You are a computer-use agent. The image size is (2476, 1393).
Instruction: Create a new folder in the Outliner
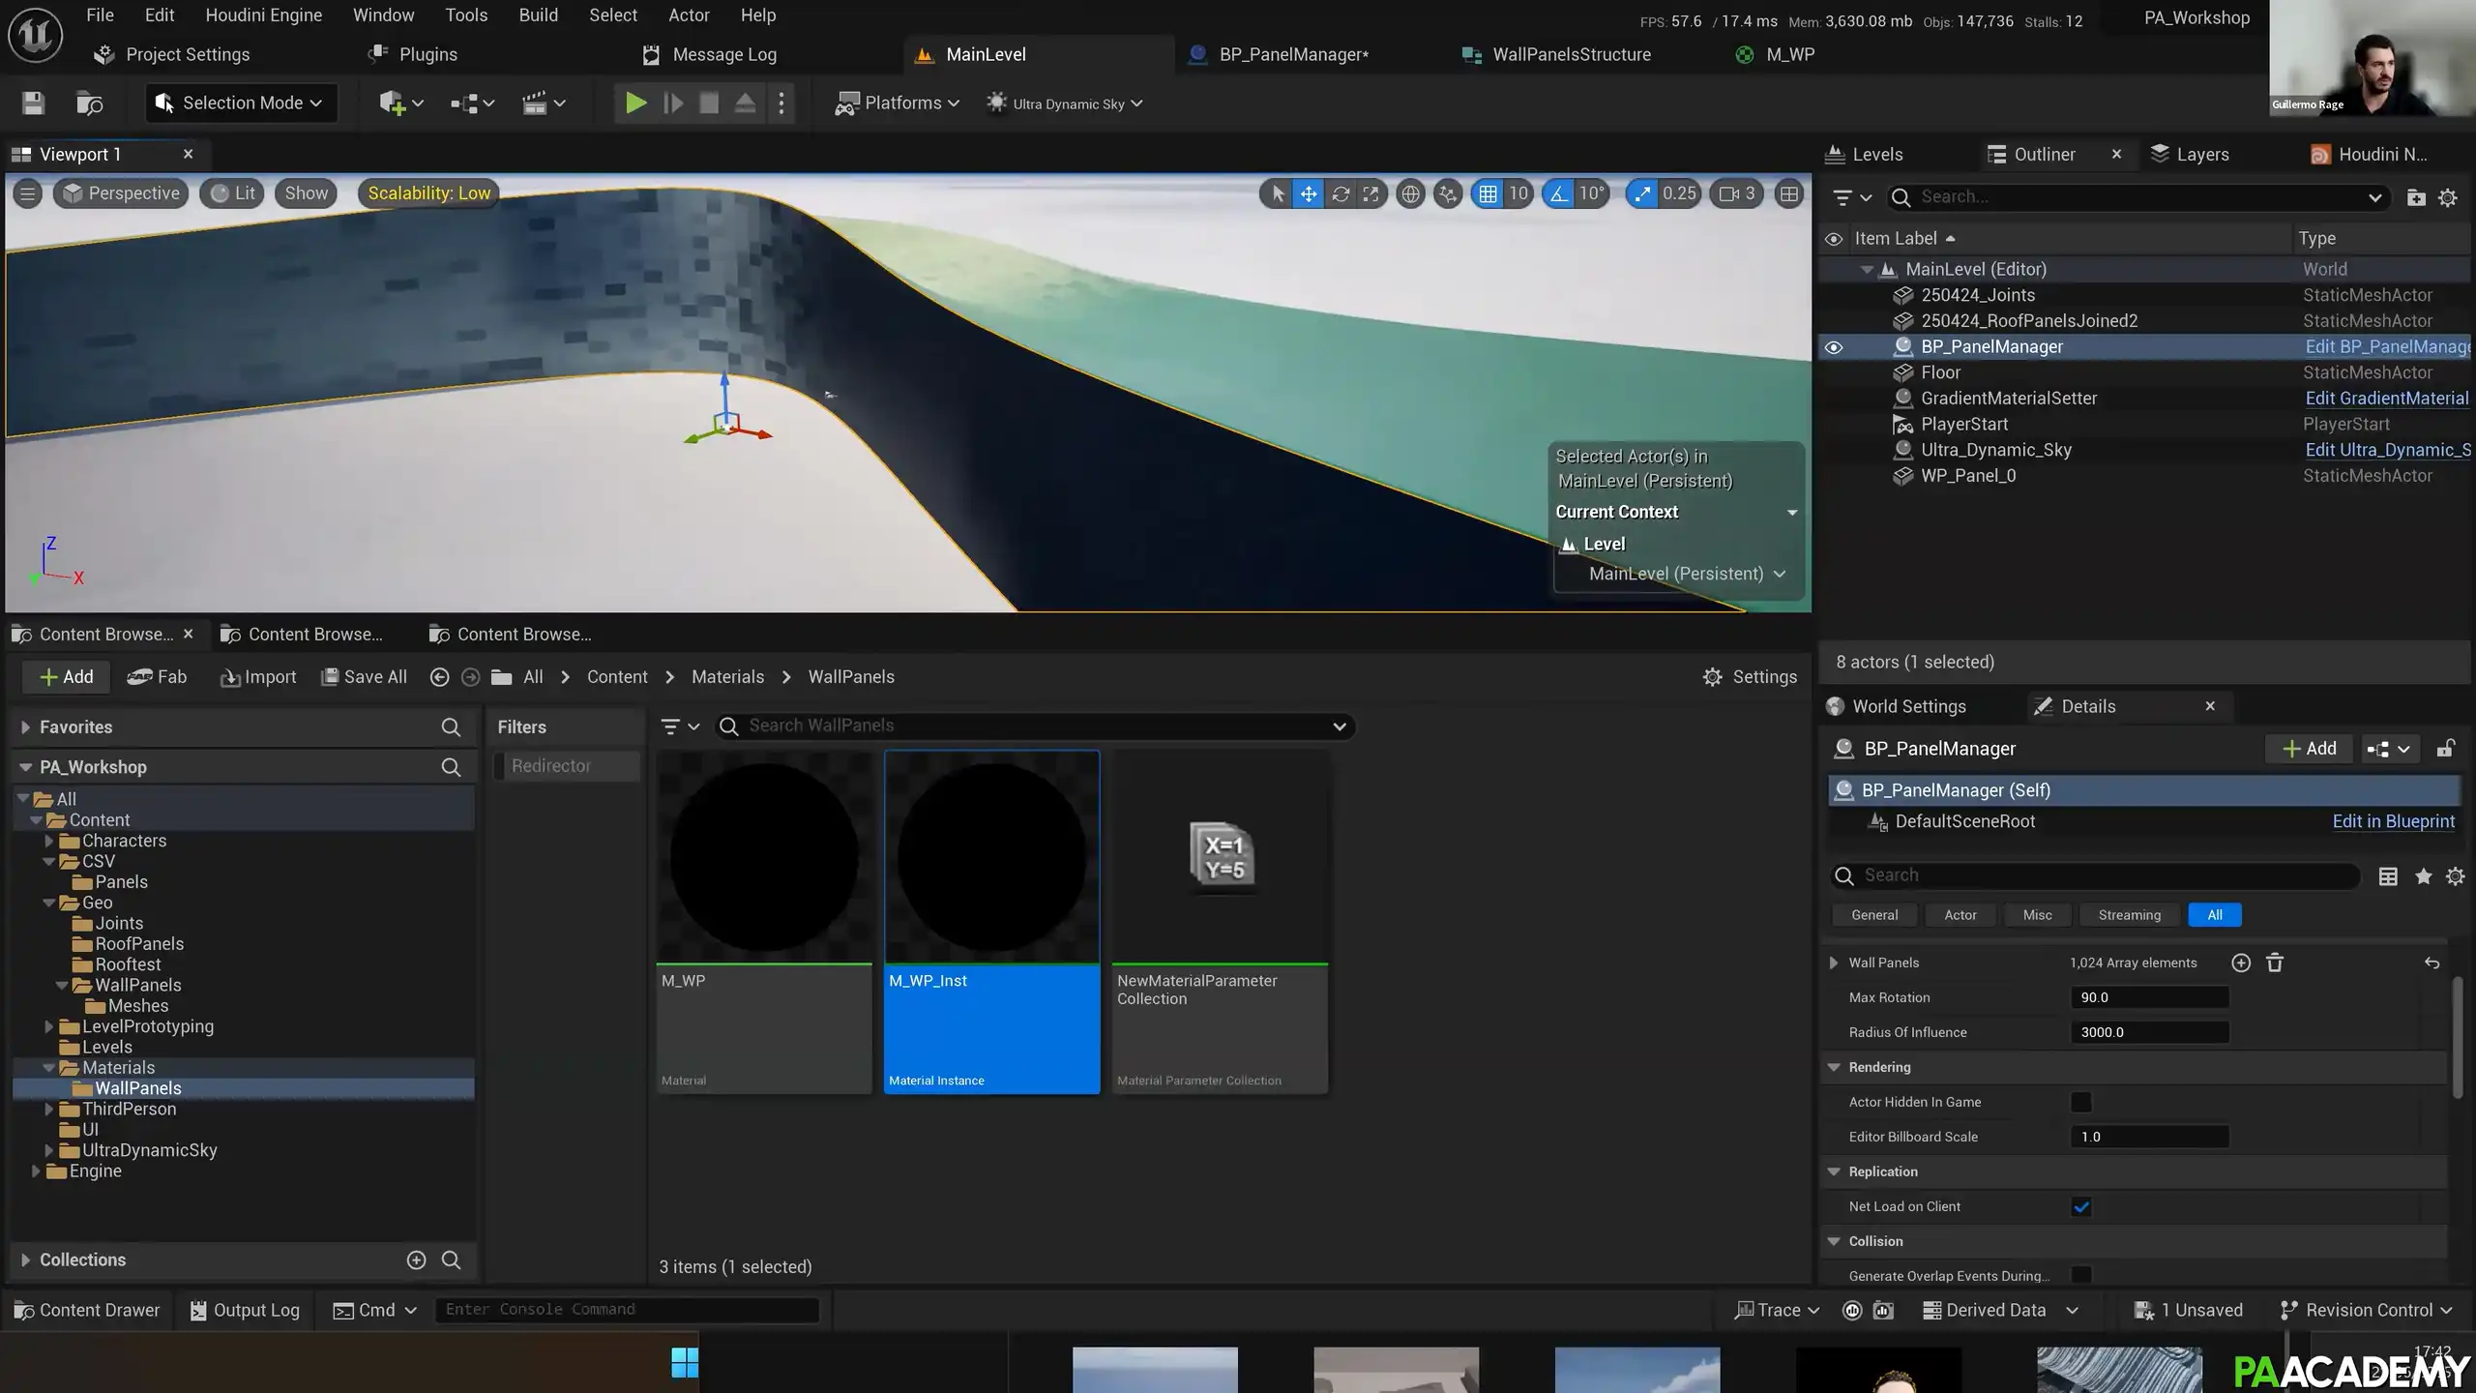click(2416, 197)
